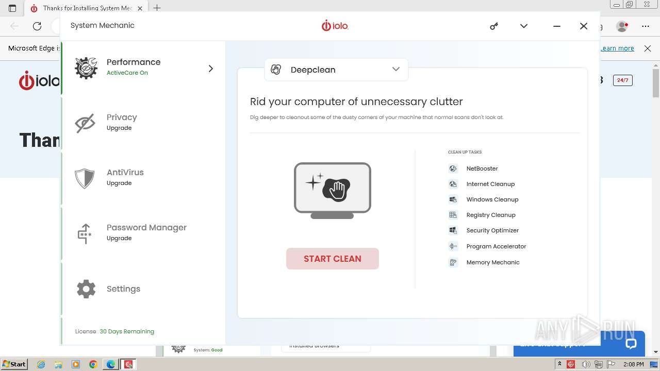Open the Deepclean dropdown
Viewport: 660px width, 371px height.
click(336, 70)
